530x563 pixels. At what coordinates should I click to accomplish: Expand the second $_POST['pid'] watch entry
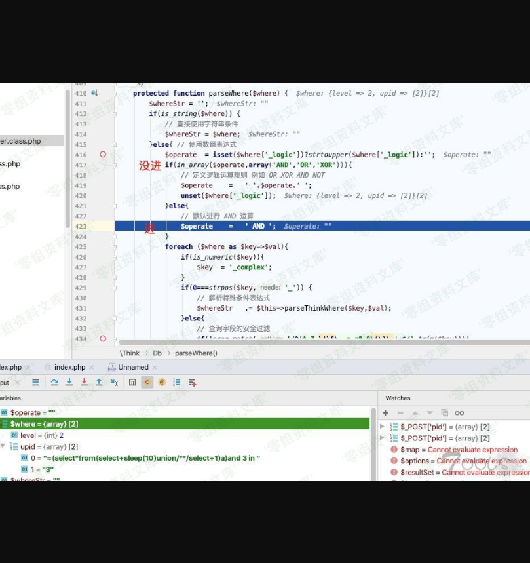[x=383, y=438]
